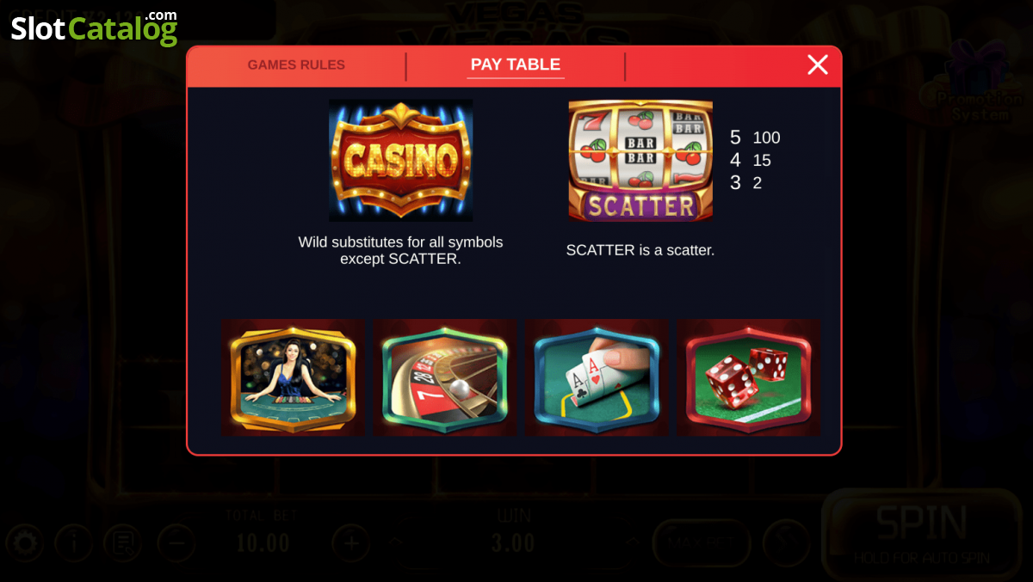Click the Total Bet 10.00 value
1033x582 pixels.
[x=263, y=543]
